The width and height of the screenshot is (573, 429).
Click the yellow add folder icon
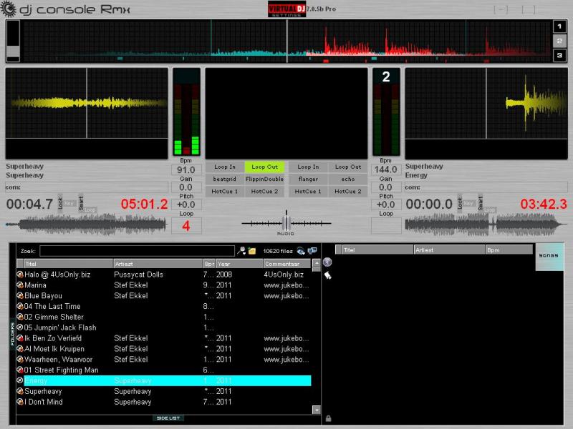252,251
